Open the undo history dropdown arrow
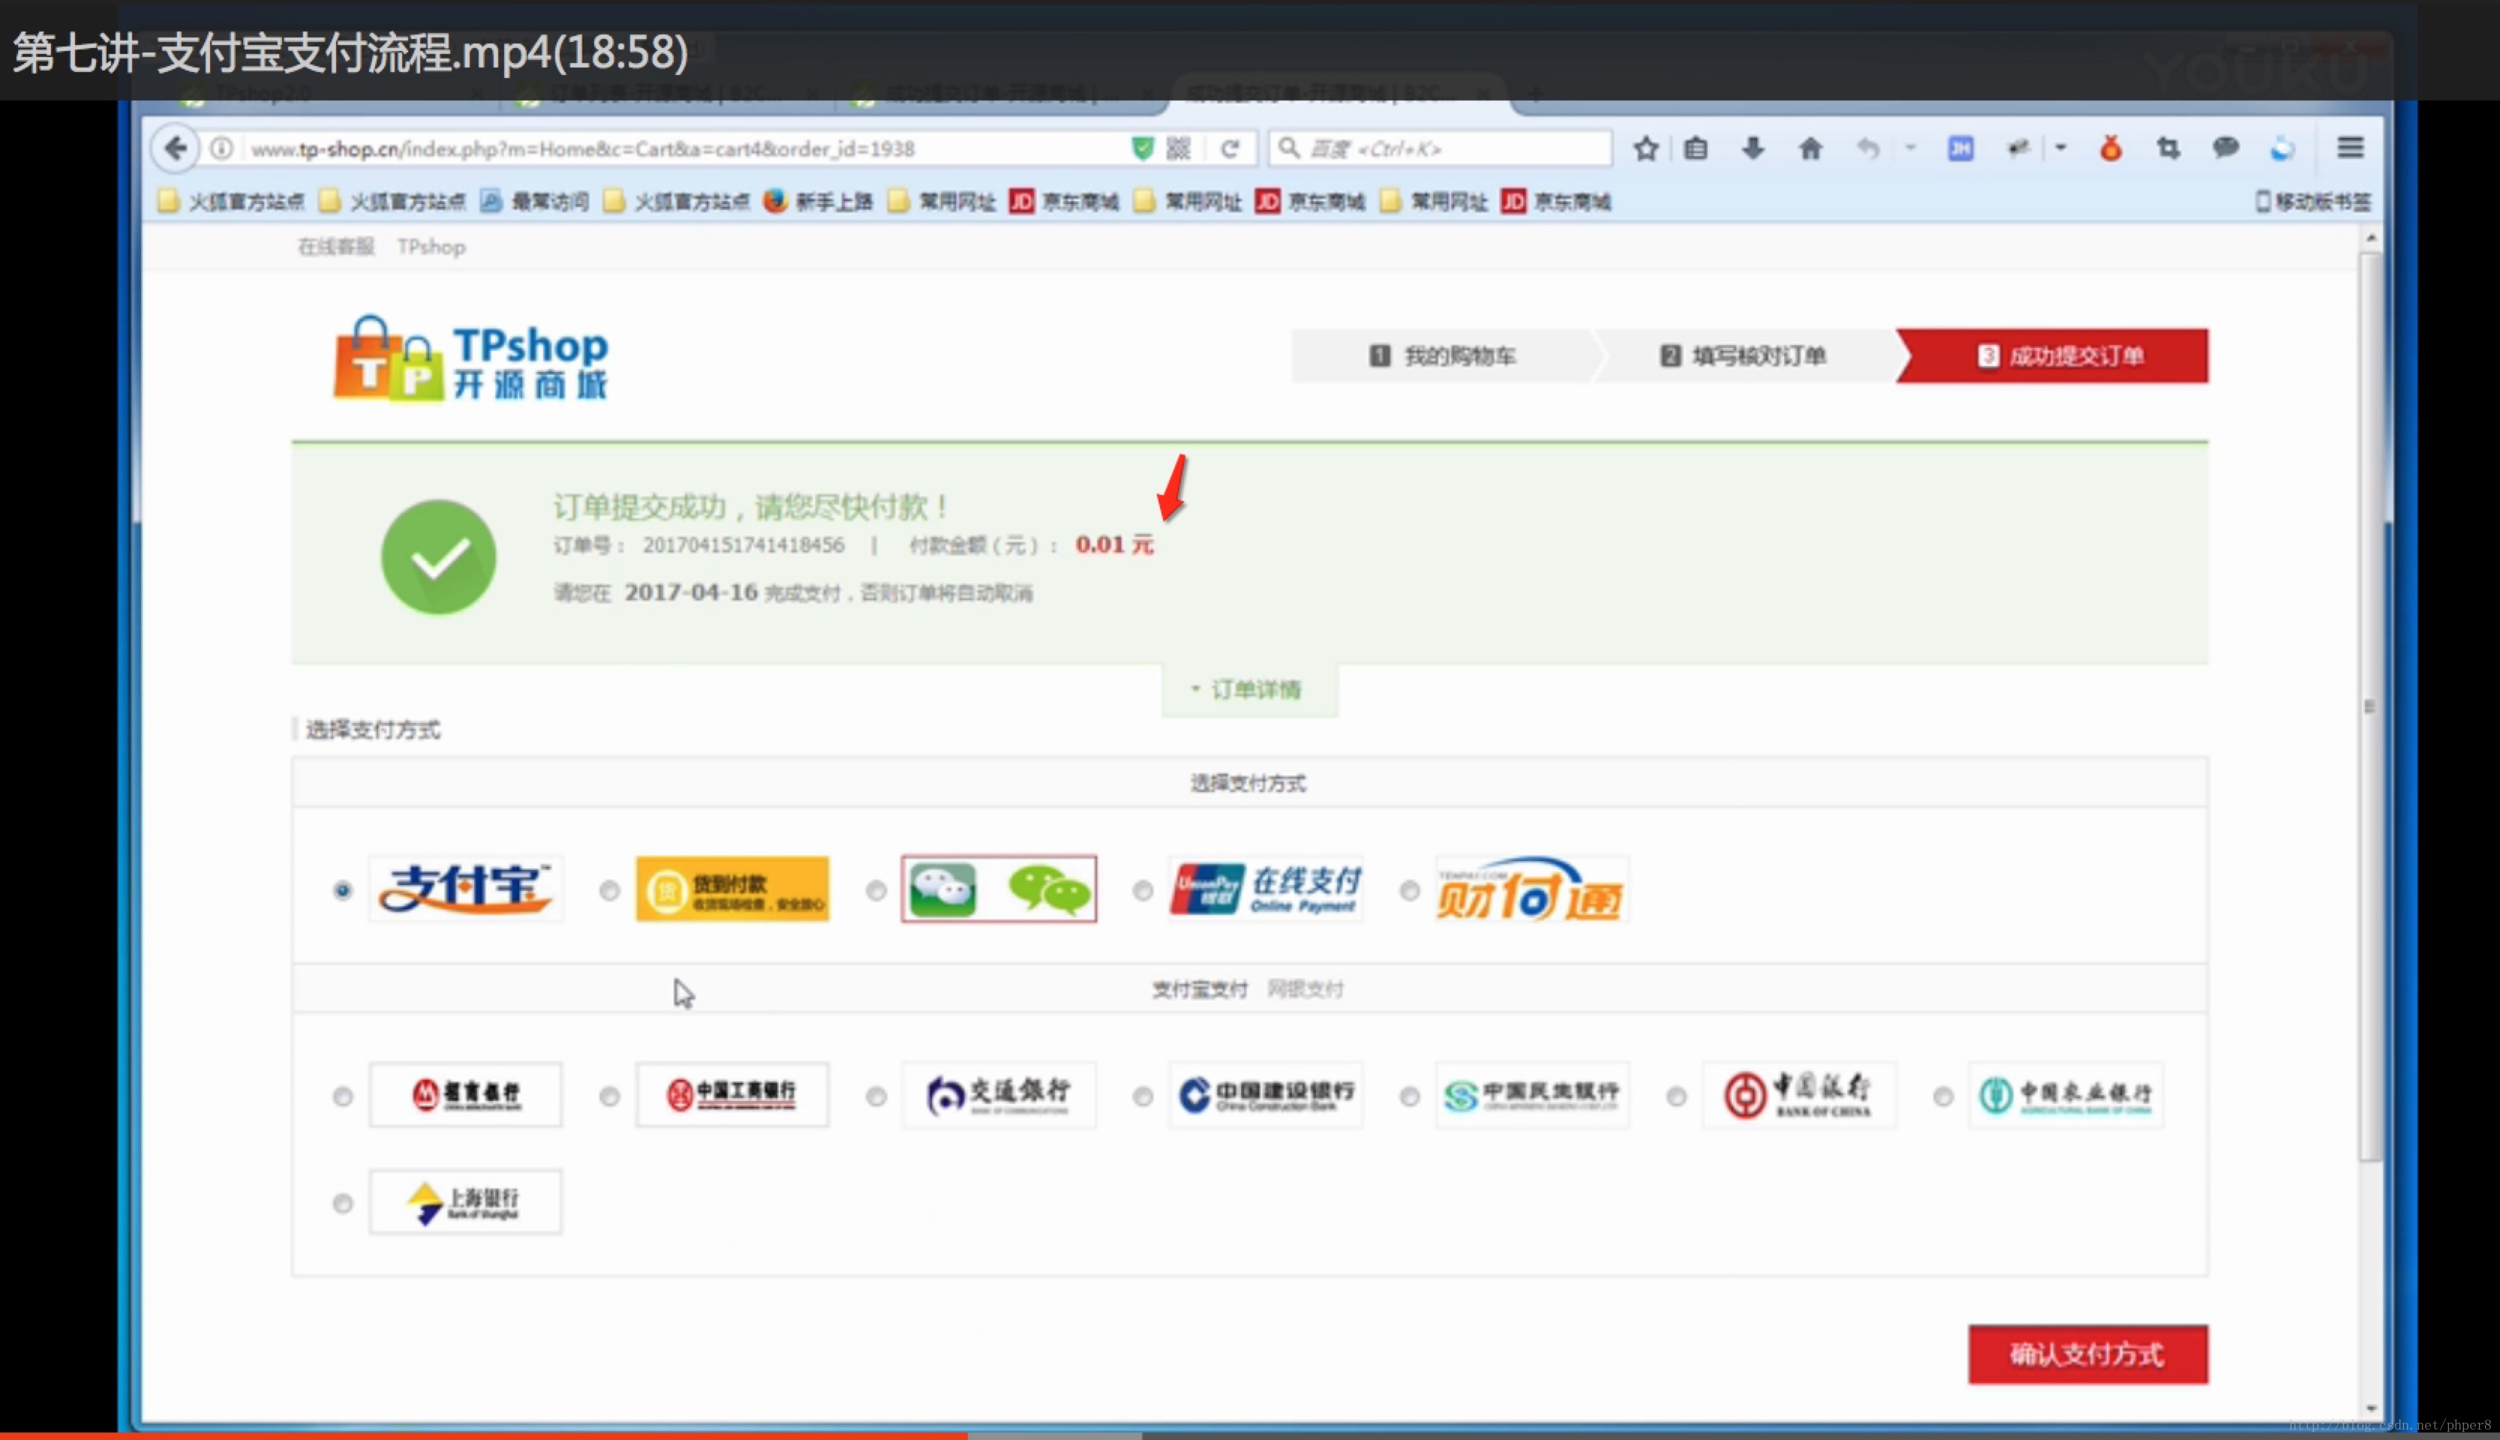The width and height of the screenshot is (2500, 1440). (1910, 148)
